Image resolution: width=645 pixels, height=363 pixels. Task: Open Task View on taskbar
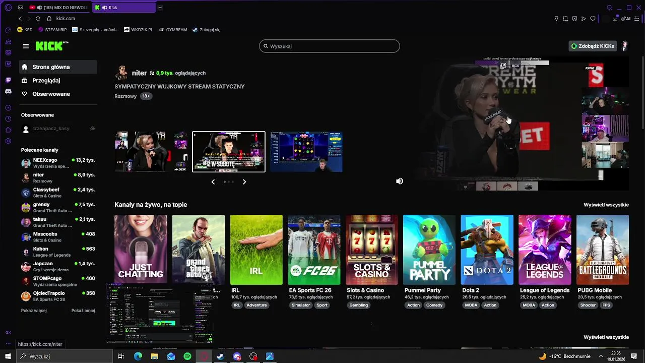click(x=121, y=356)
